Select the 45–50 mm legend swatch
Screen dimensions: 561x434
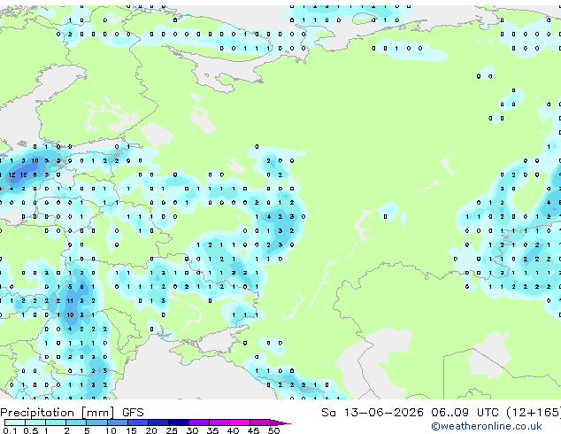click(260, 422)
